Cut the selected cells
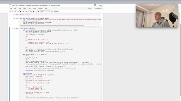This screenshot has width=181, height=101. (x=16, y=11)
